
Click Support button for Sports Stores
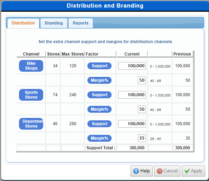[x=99, y=95]
